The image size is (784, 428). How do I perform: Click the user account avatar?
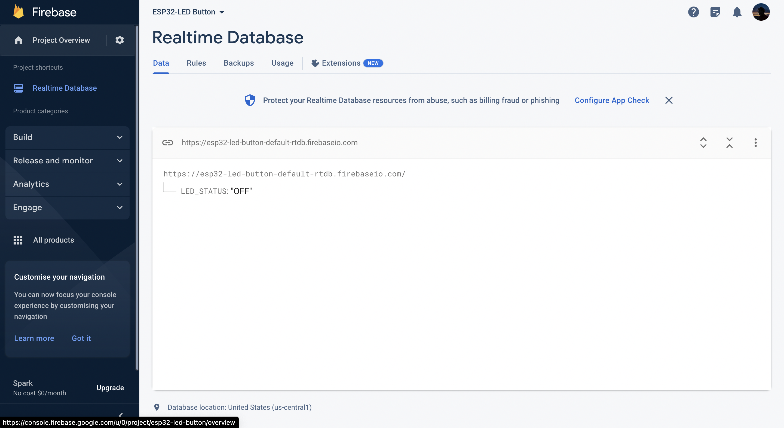761,12
